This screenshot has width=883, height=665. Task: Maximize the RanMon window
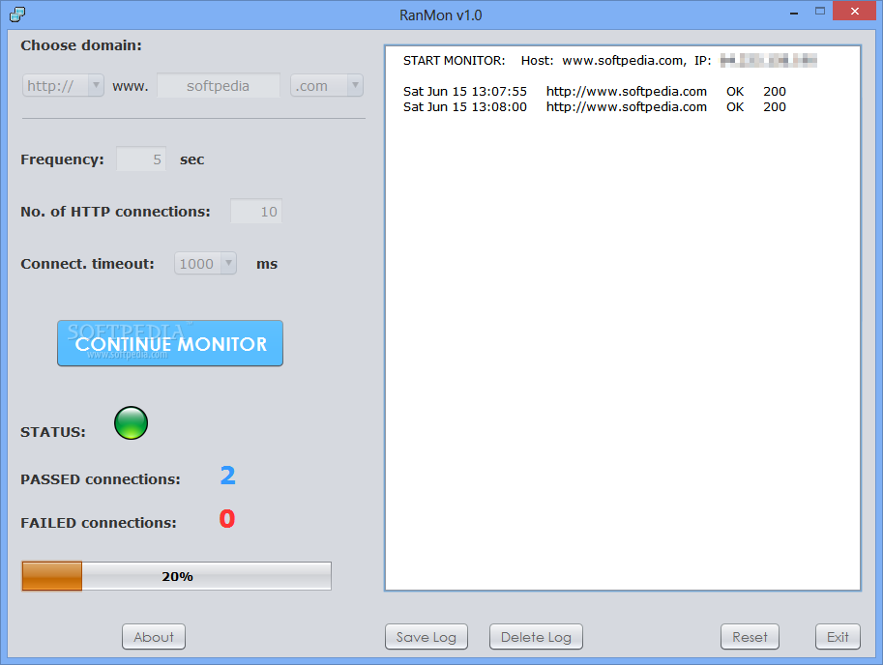pyautogui.click(x=820, y=12)
